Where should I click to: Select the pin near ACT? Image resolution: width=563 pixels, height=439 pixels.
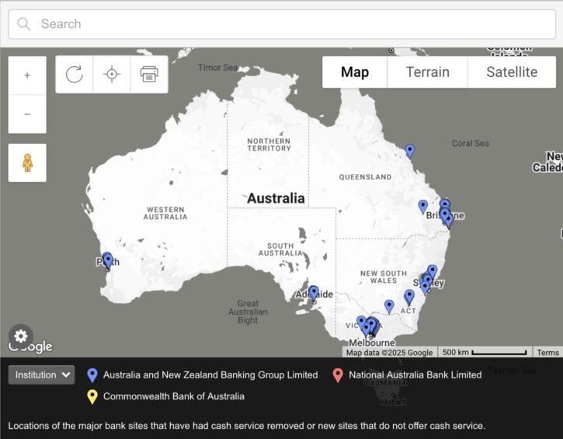409,297
